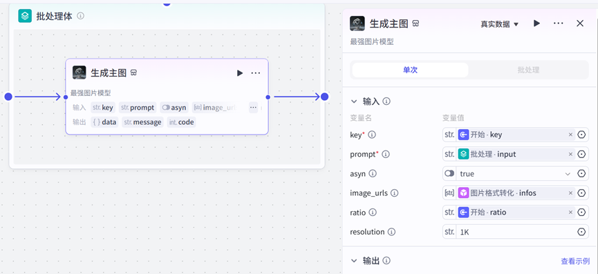The image size is (598, 274).
Task: Click the message output tag on node
Action: [143, 122]
